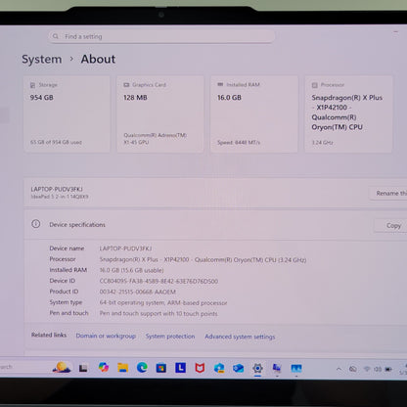Select the Pen and touch support value

point(158,314)
